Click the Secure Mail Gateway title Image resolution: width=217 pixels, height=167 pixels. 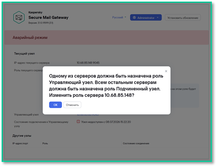(48, 18)
